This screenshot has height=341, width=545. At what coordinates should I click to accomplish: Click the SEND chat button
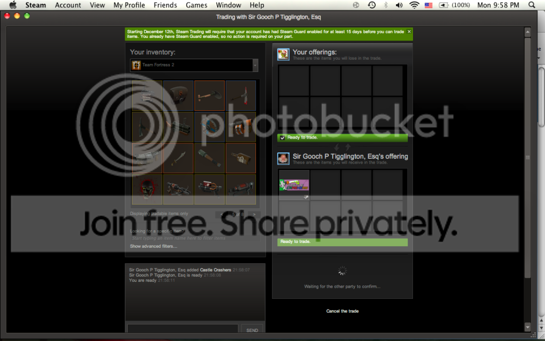pos(252,330)
